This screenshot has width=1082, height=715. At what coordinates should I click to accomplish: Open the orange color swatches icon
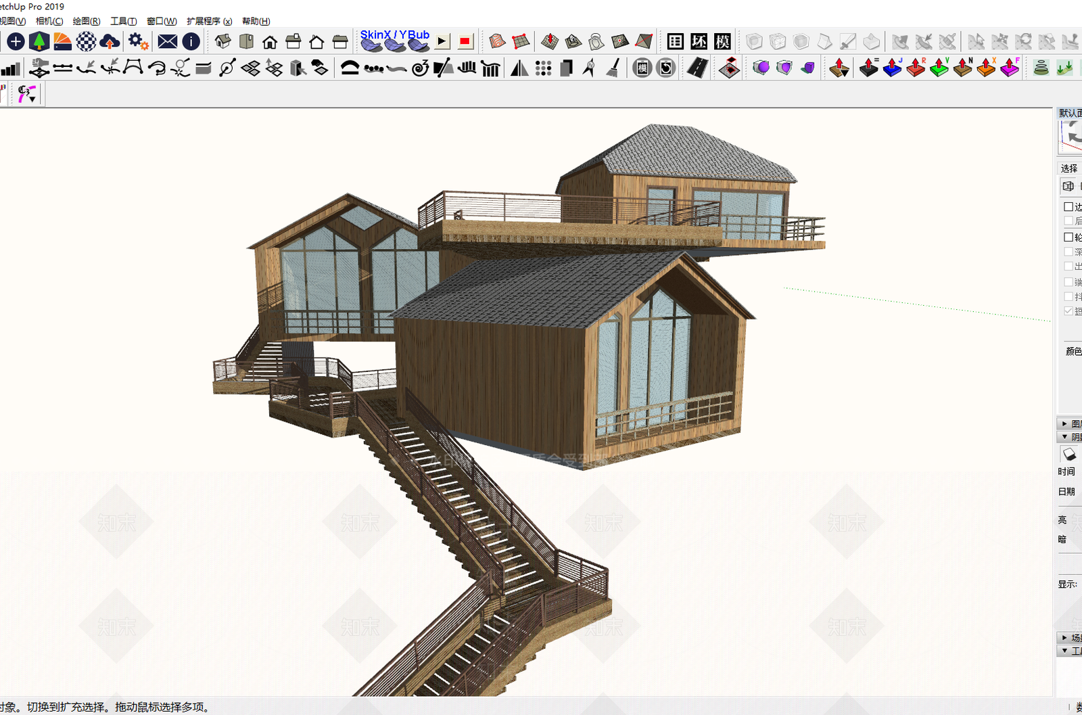[63, 42]
